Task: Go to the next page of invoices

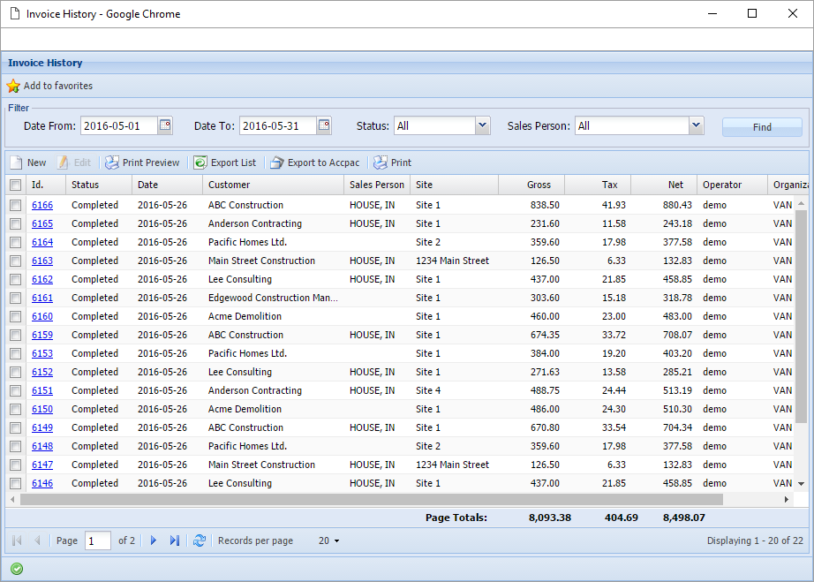Action: click(152, 540)
